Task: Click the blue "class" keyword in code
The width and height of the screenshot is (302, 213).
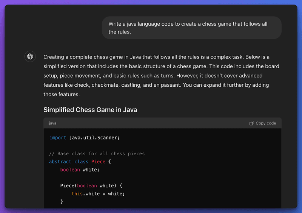Action: 81,162
